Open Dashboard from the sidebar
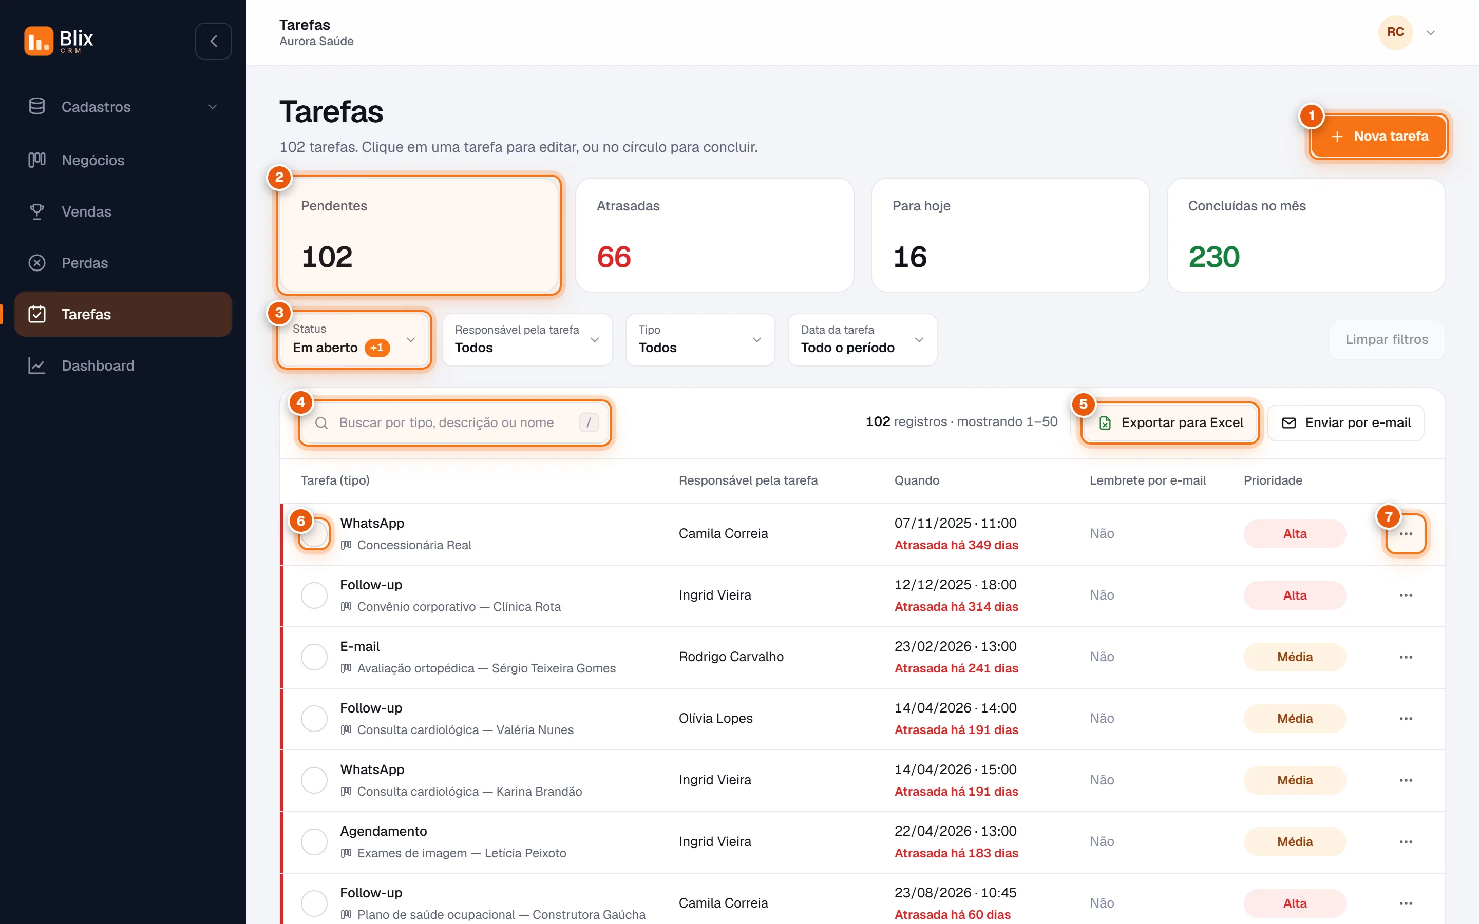 pos(123,365)
